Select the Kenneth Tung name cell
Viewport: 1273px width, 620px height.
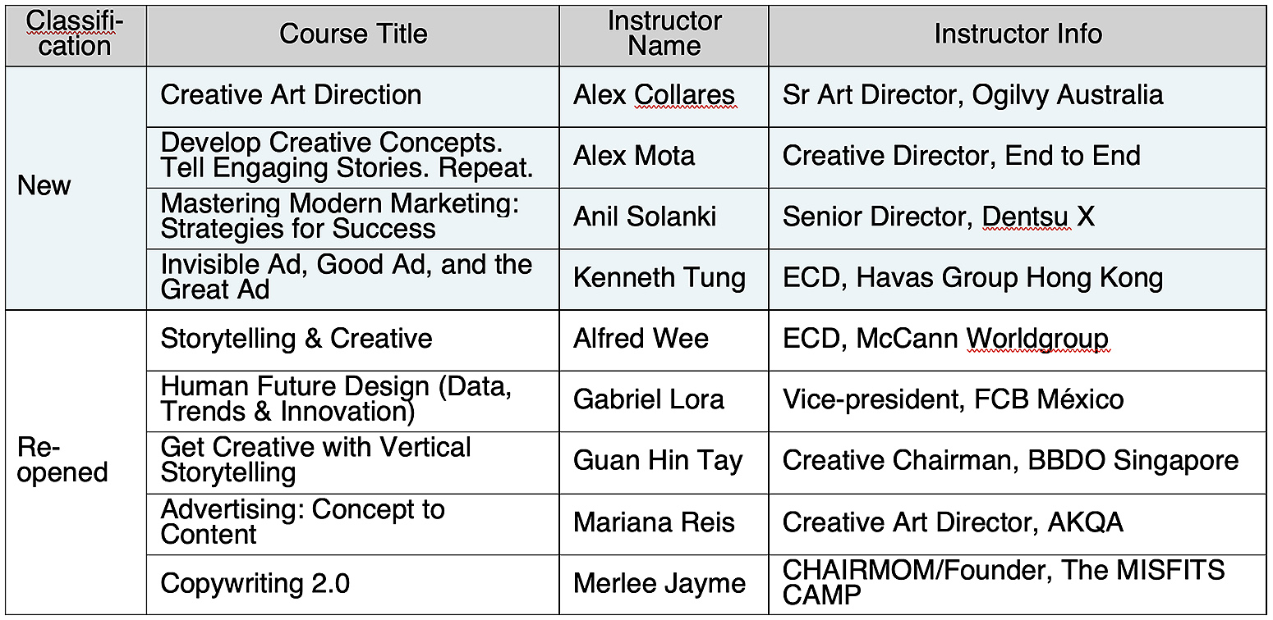(x=664, y=279)
